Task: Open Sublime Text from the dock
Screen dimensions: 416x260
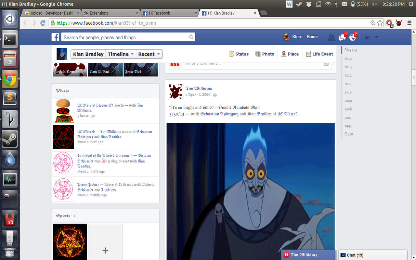Action: 10,98
